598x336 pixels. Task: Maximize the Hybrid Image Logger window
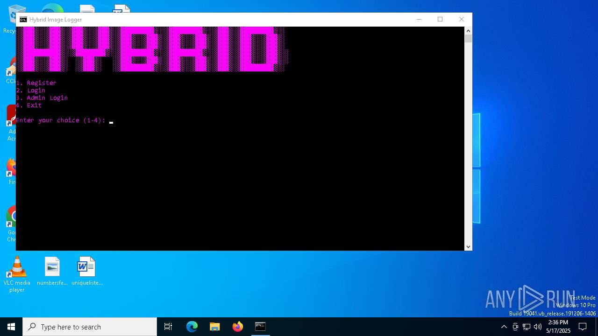click(440, 19)
